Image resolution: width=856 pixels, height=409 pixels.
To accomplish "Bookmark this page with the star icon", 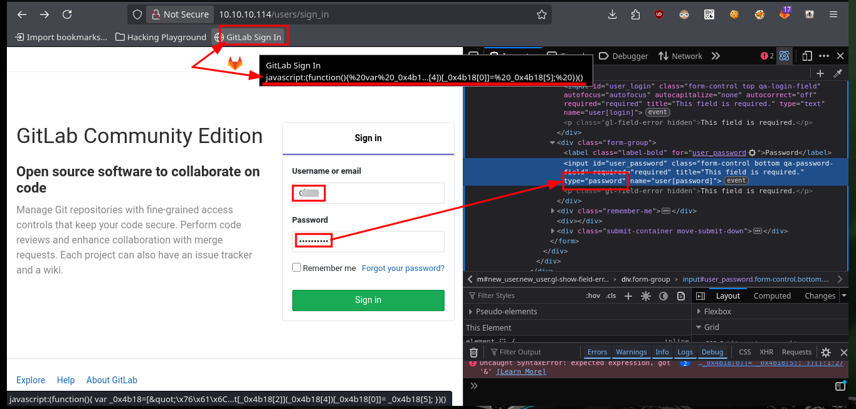I will coord(541,14).
